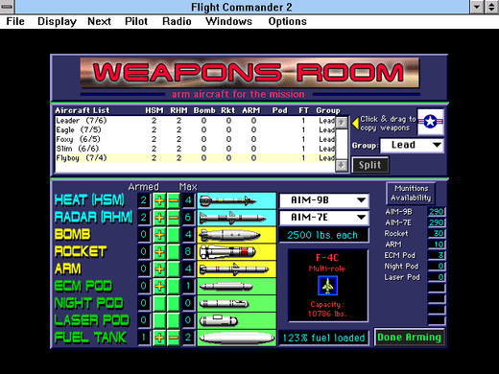Click Rocket availability count 30

[x=437, y=233]
